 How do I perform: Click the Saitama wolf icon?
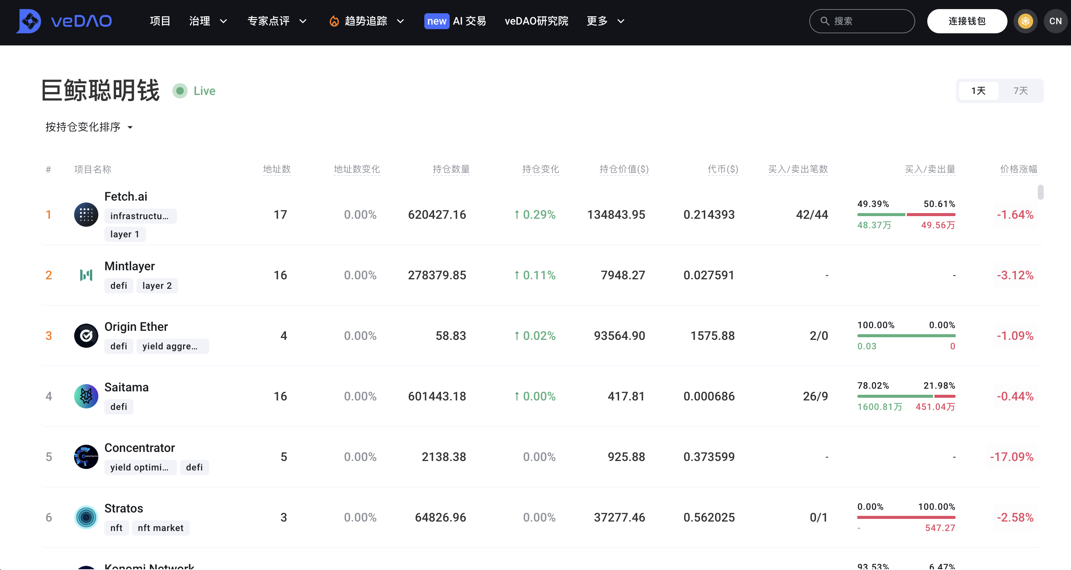point(86,396)
